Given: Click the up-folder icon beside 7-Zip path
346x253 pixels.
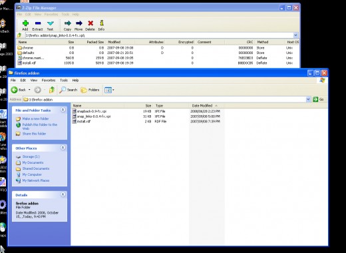Looking at the screenshot, I should [x=19, y=35].
